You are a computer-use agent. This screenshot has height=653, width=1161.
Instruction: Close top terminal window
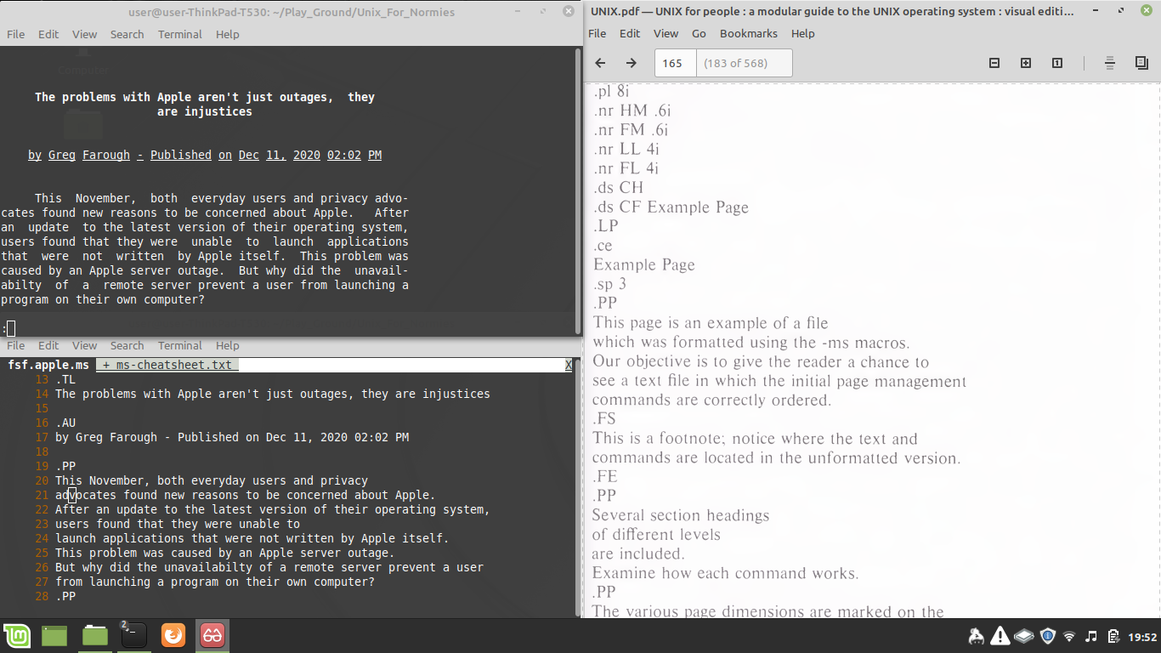568,12
